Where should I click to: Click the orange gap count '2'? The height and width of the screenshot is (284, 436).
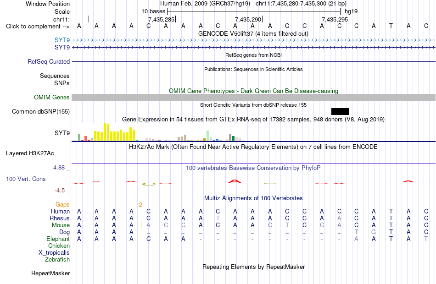coord(141,205)
